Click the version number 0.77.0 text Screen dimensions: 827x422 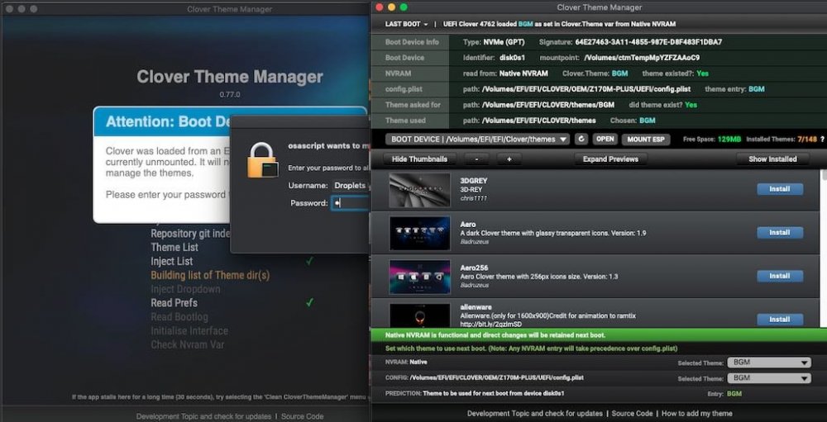click(x=229, y=95)
